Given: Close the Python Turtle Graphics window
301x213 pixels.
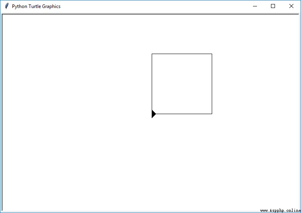Looking at the screenshot, I should (291, 6).
